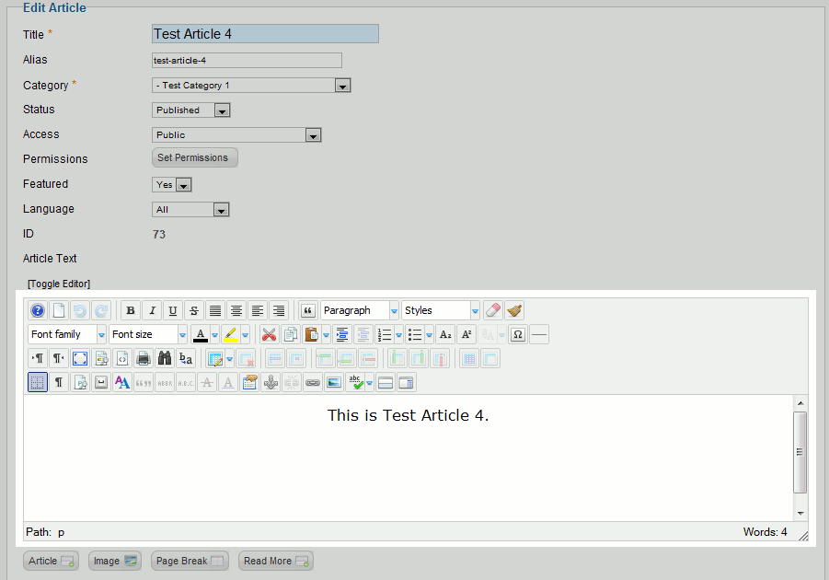Click the Alias input field

click(247, 61)
